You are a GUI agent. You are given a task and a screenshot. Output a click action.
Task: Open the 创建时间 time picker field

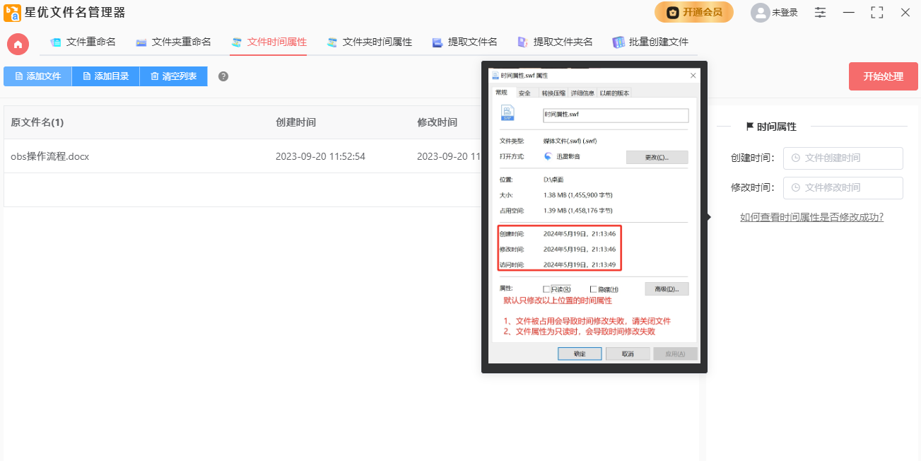[843, 158]
